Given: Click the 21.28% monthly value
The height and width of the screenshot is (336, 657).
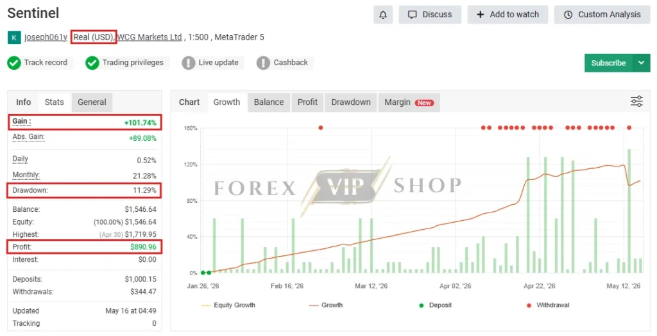Looking at the screenshot, I should point(144,176).
